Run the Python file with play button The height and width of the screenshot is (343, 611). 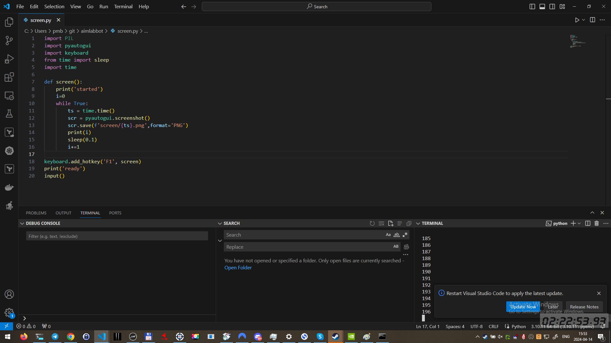(x=577, y=20)
